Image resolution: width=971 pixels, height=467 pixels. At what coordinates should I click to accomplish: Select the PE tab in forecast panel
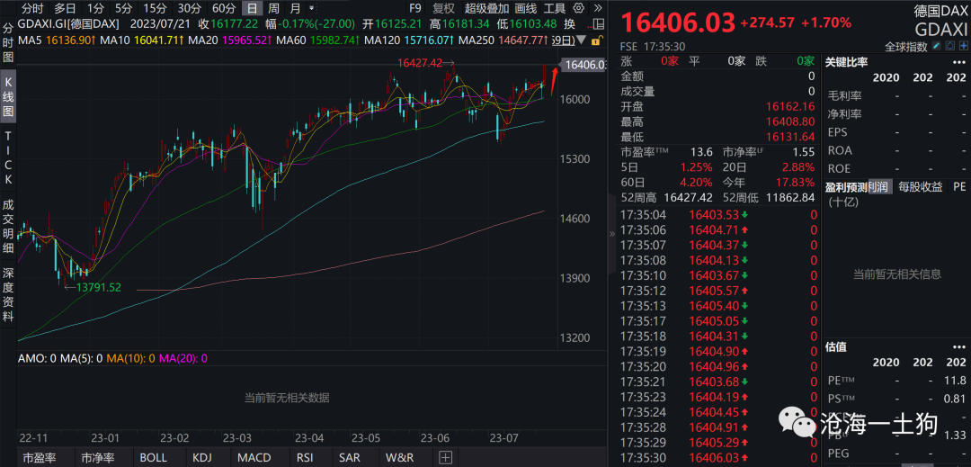[959, 186]
